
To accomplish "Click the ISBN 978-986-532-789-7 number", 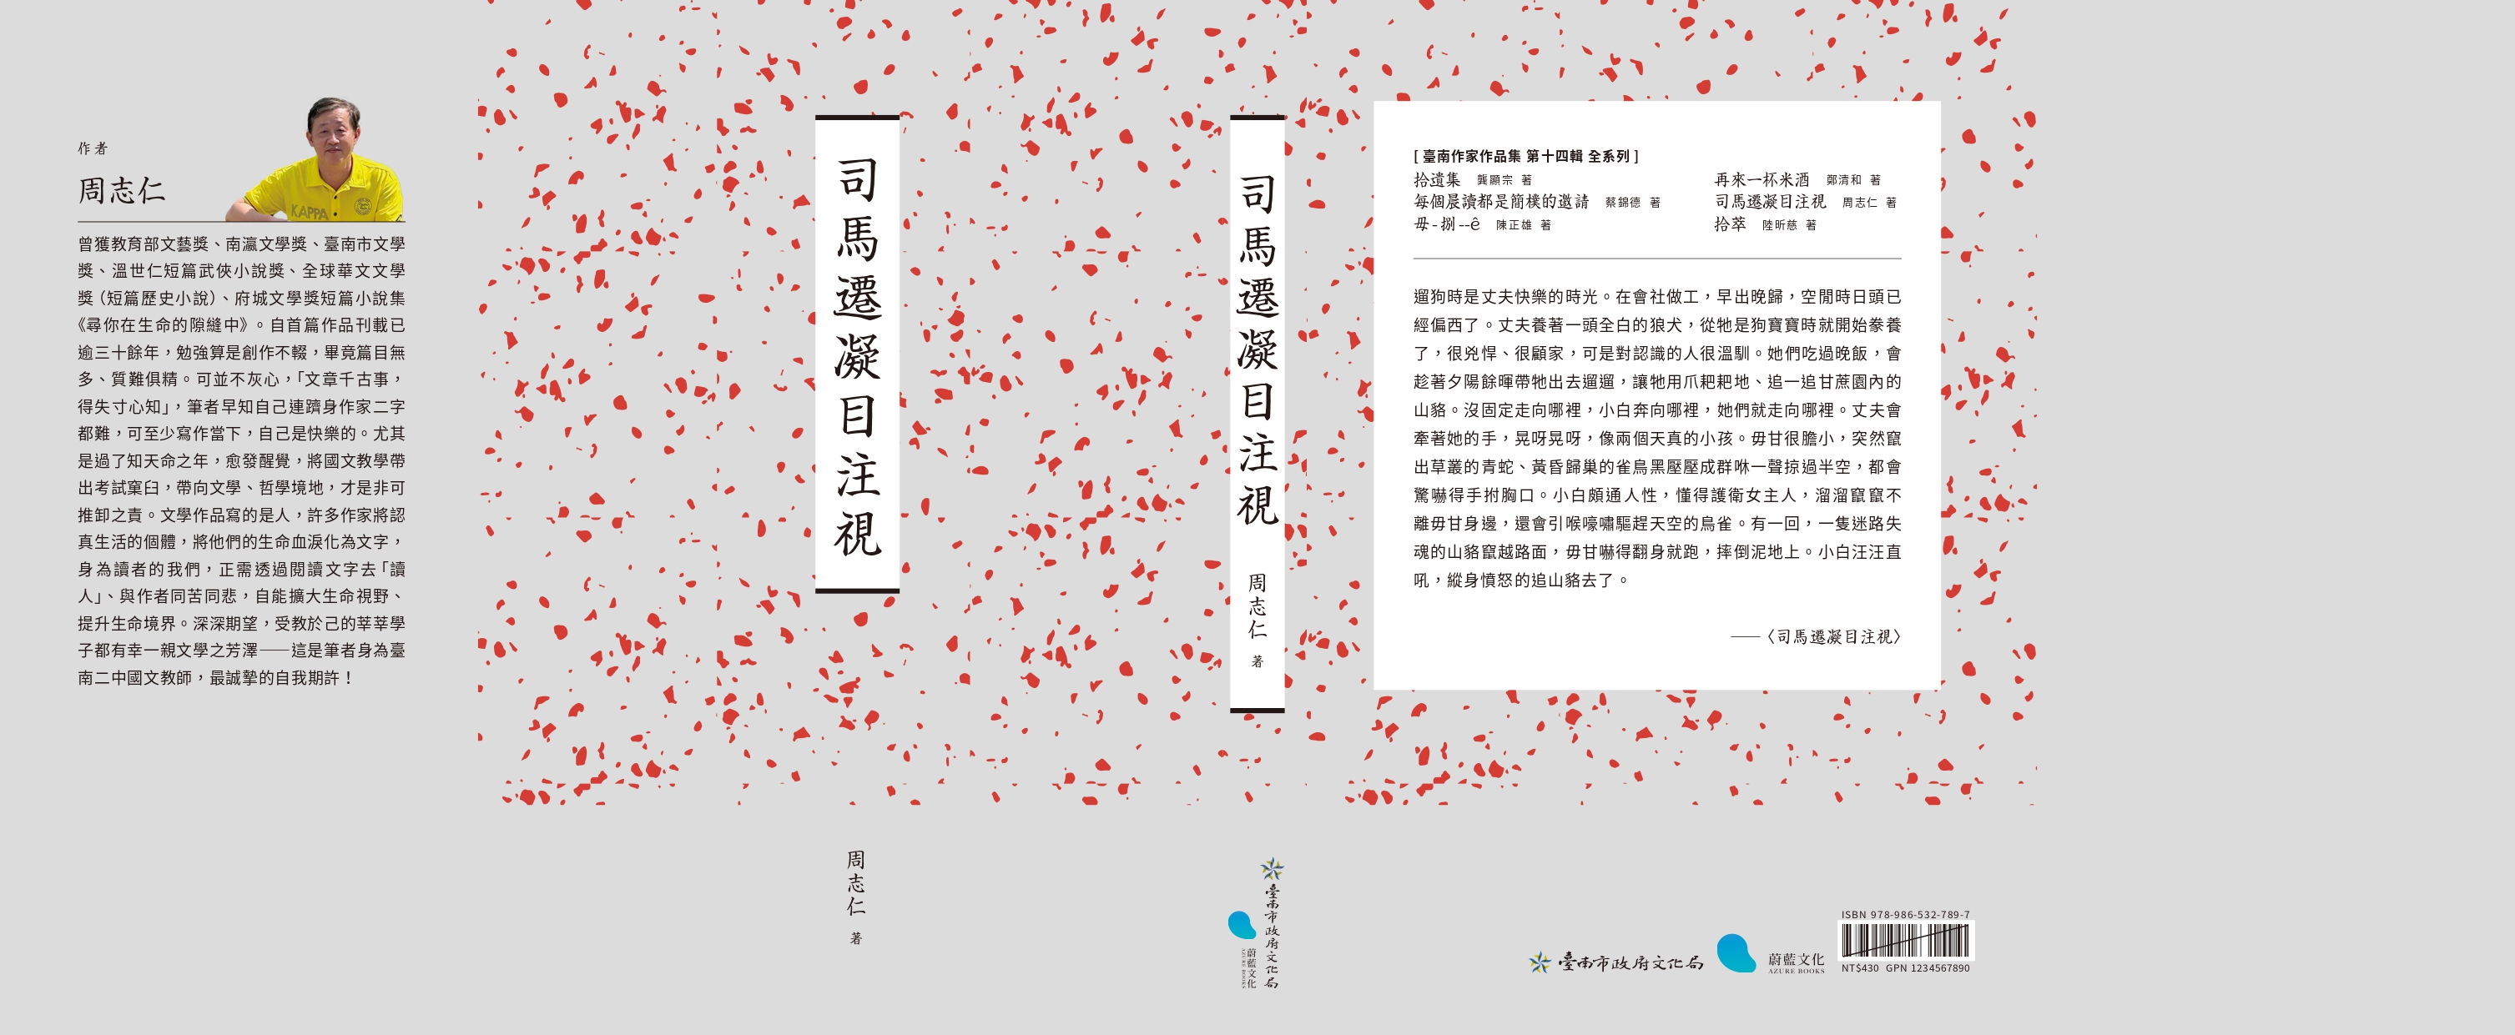I will 1905,915.
